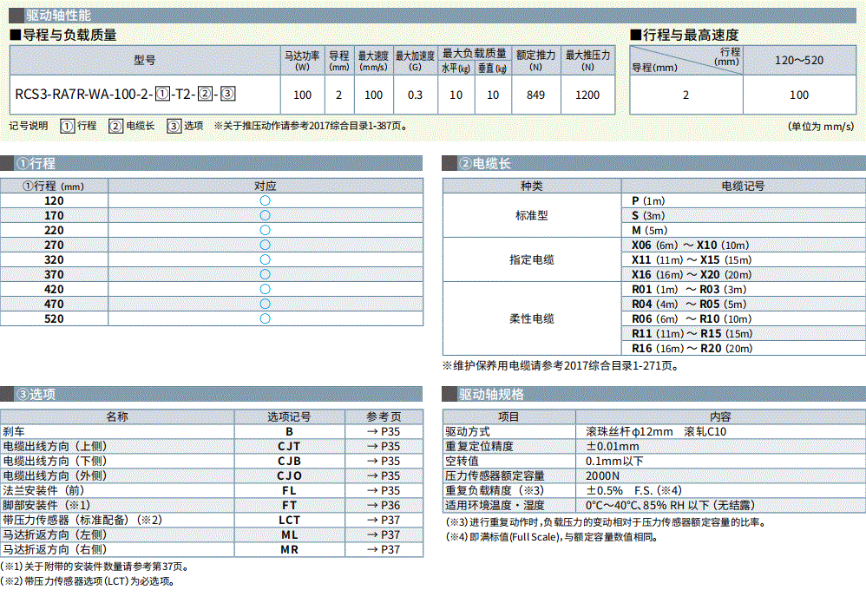Select the max acceleration value 0.3
The height and width of the screenshot is (603, 866).
(415, 95)
